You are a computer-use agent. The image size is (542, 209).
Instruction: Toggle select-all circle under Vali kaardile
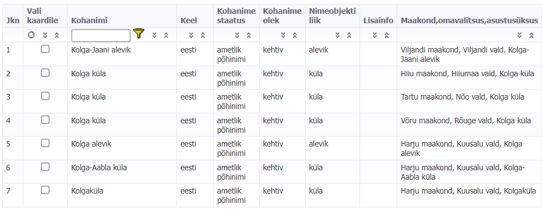coord(32,35)
